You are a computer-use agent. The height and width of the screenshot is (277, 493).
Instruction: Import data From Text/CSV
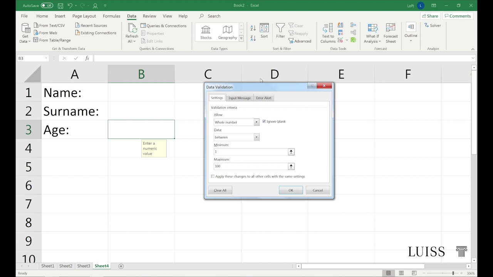(49, 25)
